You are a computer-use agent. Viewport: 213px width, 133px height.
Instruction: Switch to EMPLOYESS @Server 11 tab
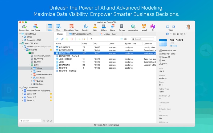pyautogui.click(x=81, y=34)
